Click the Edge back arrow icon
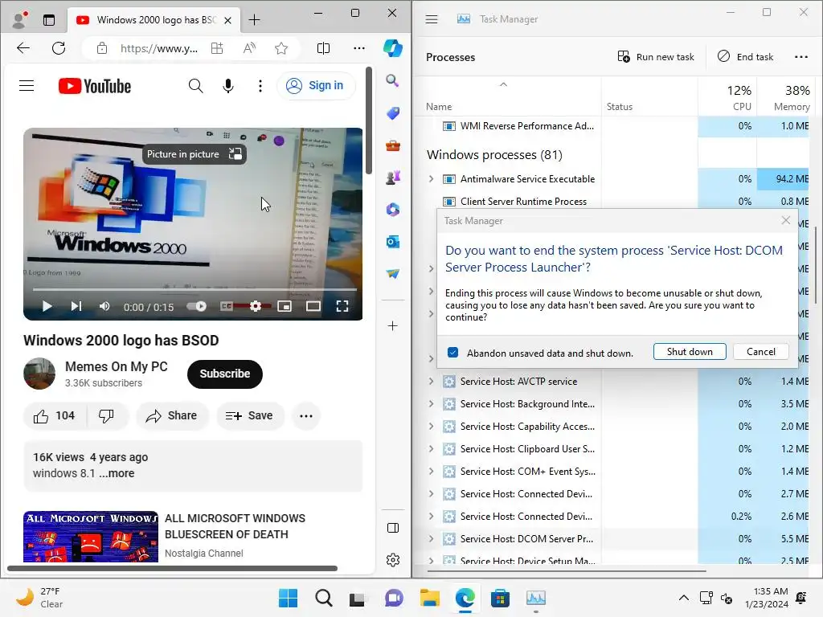Image resolution: width=823 pixels, height=617 pixels. (23, 48)
